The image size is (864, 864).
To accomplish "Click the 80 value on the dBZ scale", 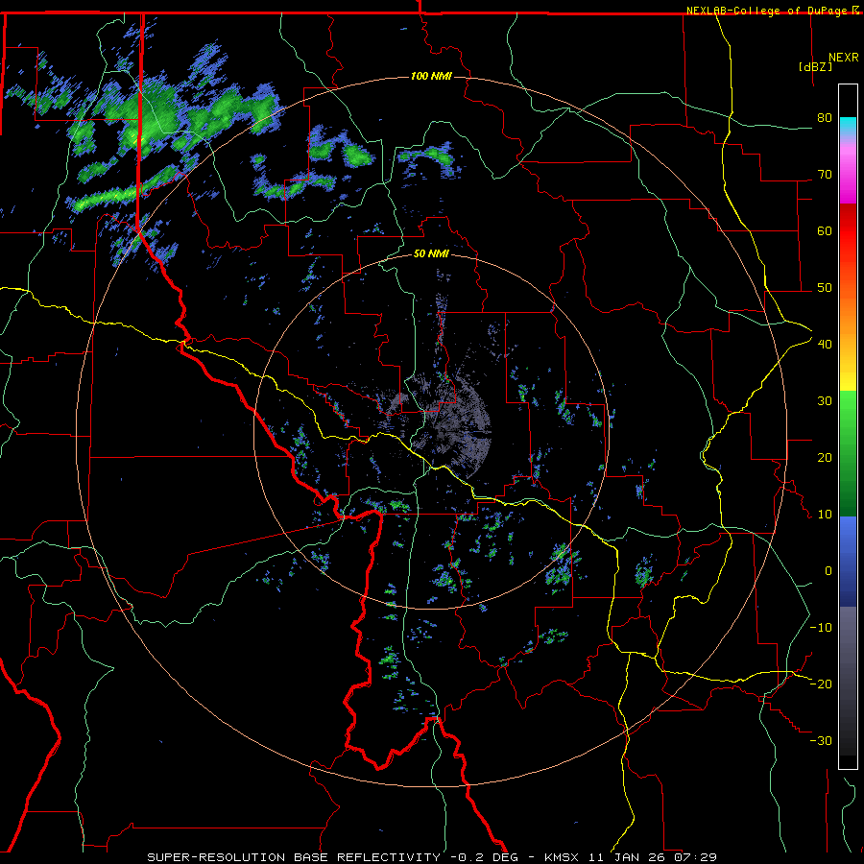I will [825, 117].
